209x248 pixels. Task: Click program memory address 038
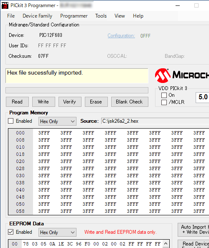20,183
